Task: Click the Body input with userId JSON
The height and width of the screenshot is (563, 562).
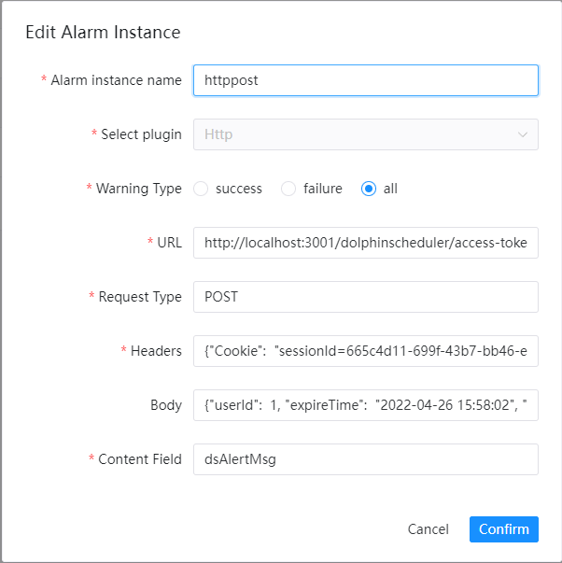Action: tap(365, 405)
